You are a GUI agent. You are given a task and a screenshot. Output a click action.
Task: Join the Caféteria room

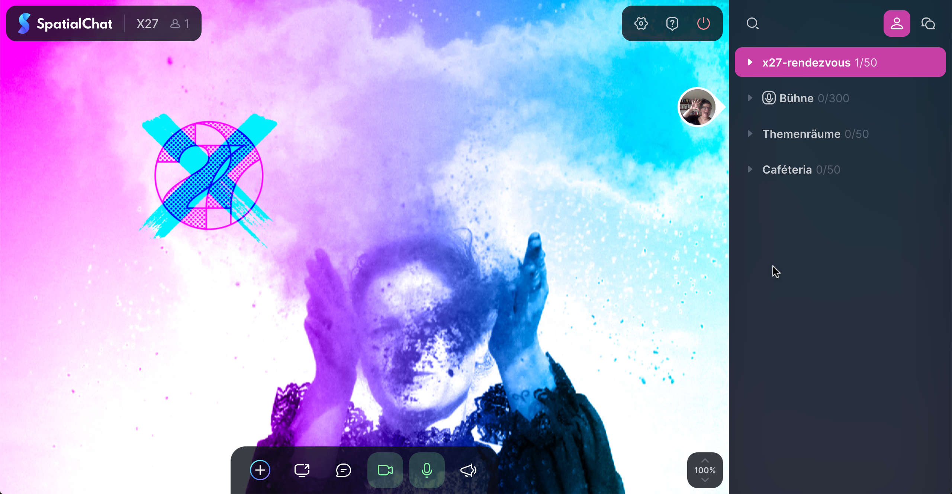pyautogui.click(x=840, y=169)
